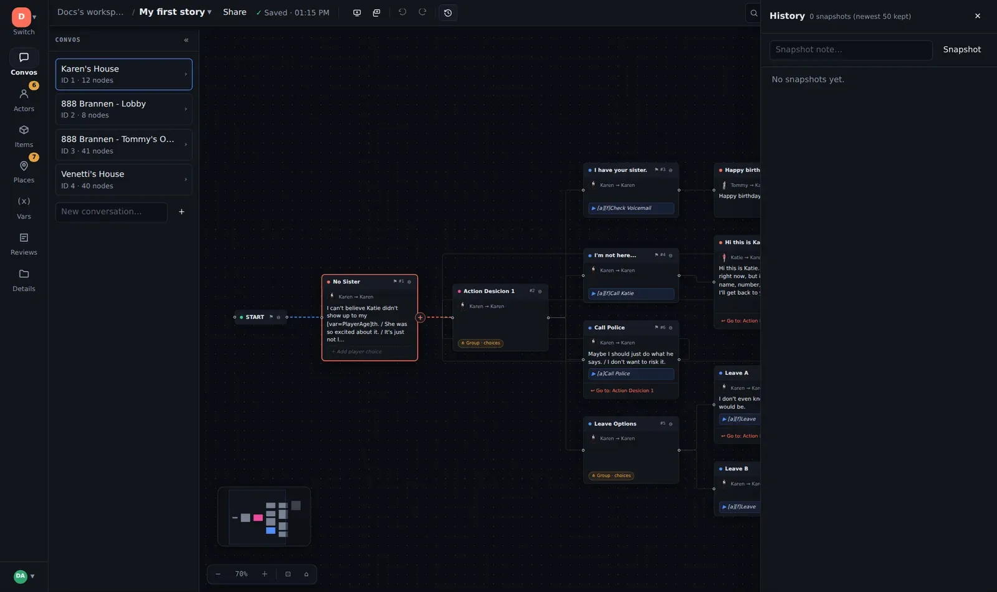Click the search magnifier icon
This screenshot has width=997, height=592.
[x=753, y=12]
